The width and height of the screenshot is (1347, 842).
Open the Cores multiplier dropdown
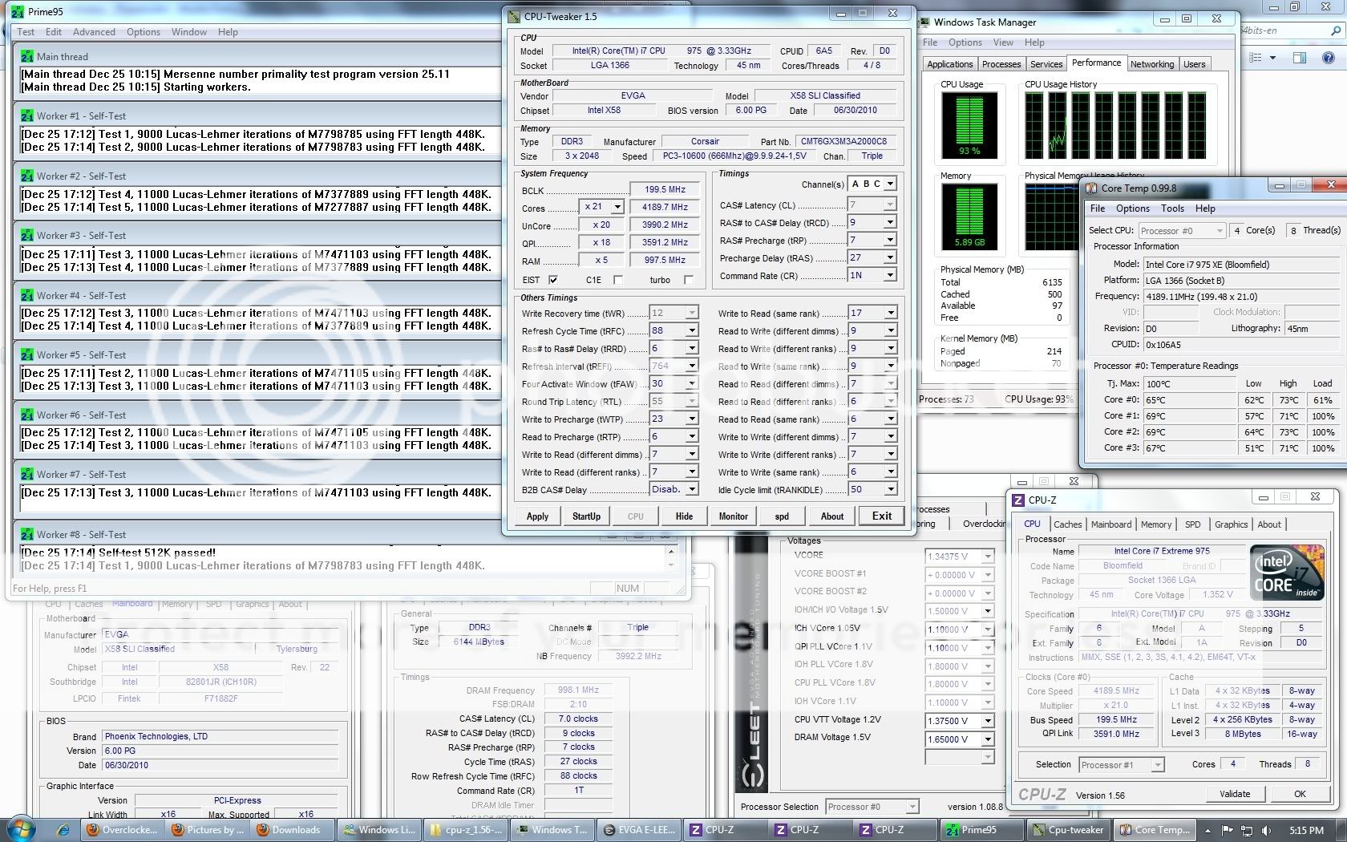pos(617,207)
